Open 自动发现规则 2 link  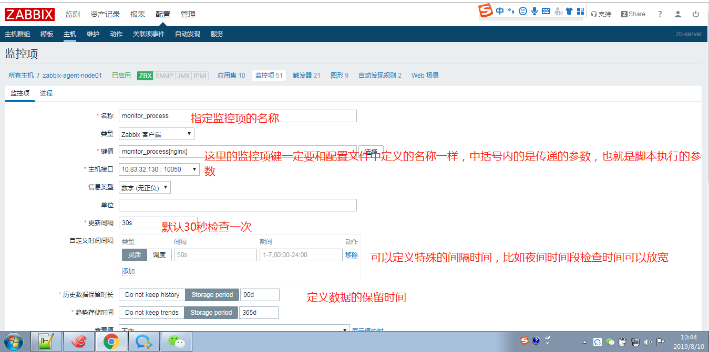380,76
